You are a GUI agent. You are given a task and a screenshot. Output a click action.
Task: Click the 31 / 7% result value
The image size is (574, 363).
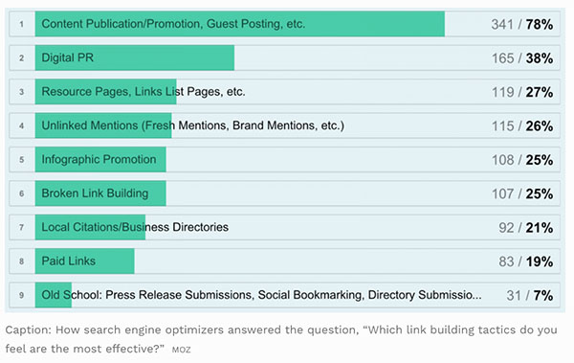tap(530, 296)
